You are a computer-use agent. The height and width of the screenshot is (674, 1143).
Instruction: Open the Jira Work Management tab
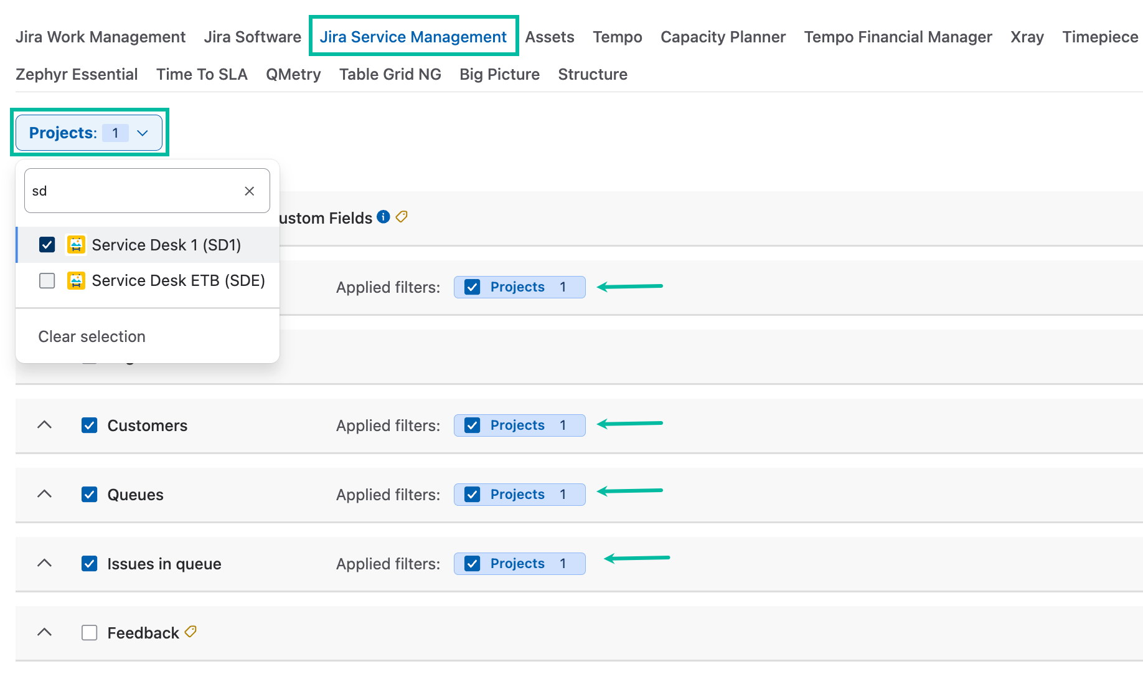[100, 37]
